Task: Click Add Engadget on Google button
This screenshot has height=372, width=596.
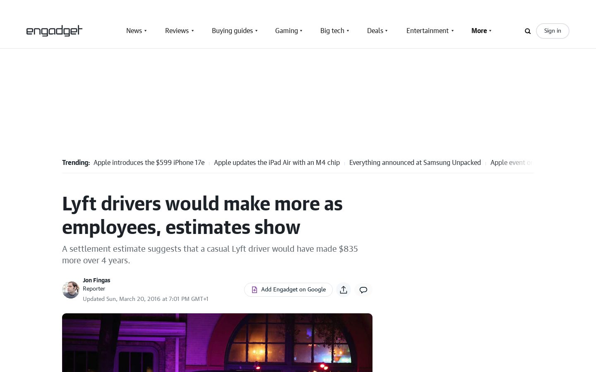Action: tap(288, 290)
